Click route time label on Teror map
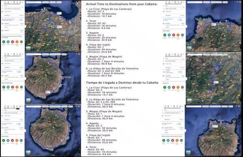Image resolution: width=243 pixels, height=157 pixels. pyautogui.click(x=216, y=82)
